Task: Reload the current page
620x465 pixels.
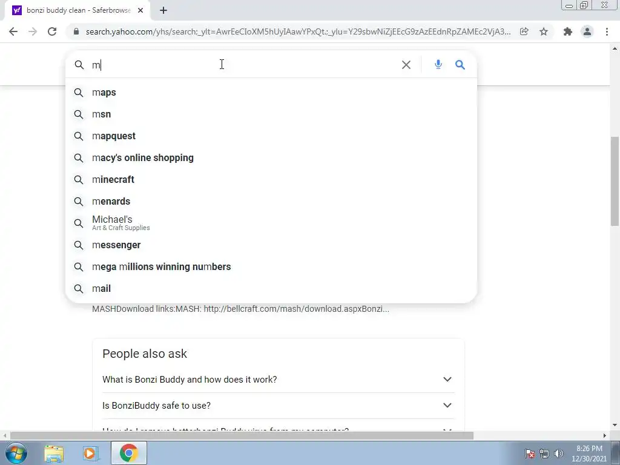Action: (x=52, y=31)
